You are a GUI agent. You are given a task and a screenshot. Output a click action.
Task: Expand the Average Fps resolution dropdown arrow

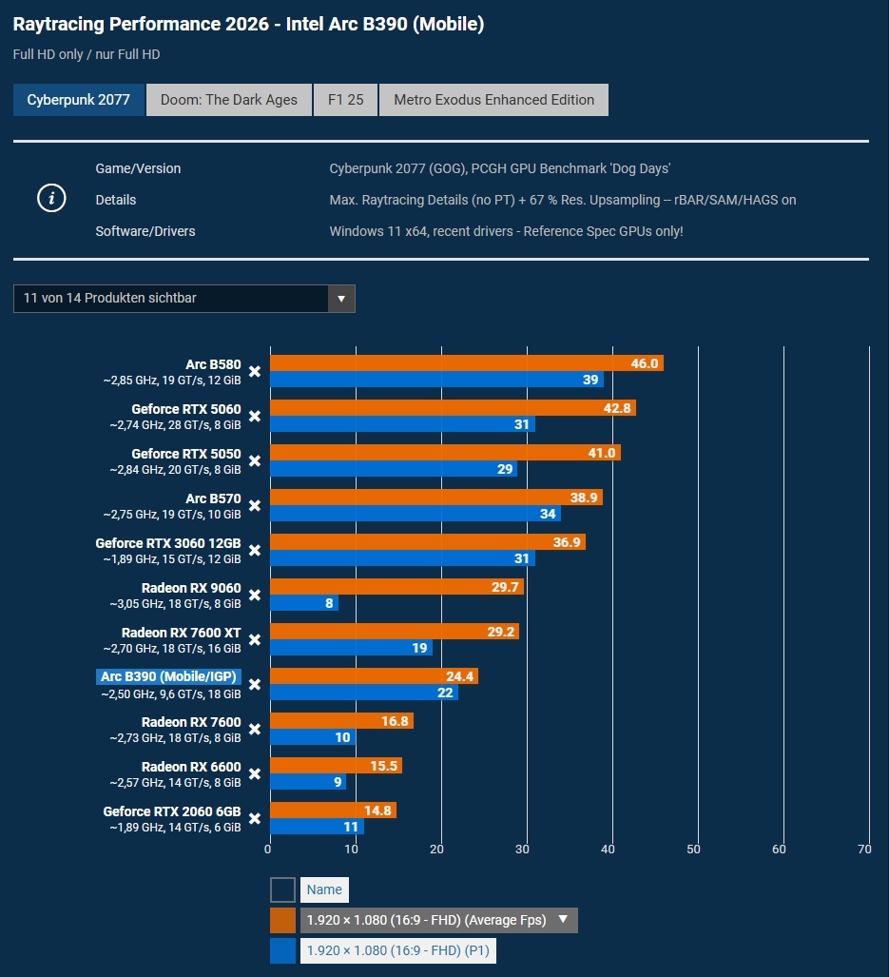pyautogui.click(x=563, y=920)
